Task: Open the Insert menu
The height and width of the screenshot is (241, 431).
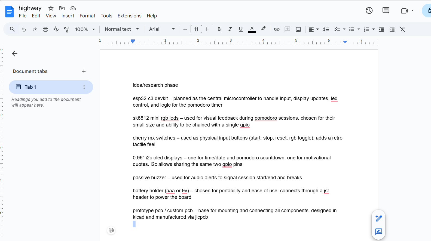Action: click(x=68, y=16)
